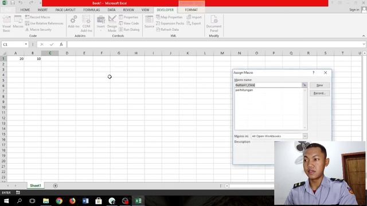Open the Macros list button

click(18, 22)
